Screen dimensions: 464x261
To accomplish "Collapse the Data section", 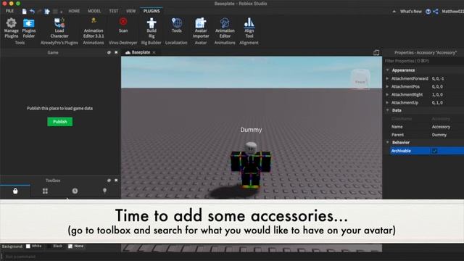I will click(x=387, y=110).
